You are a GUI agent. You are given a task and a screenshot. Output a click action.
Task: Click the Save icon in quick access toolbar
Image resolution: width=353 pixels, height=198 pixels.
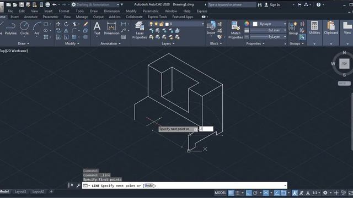tap(22, 4)
